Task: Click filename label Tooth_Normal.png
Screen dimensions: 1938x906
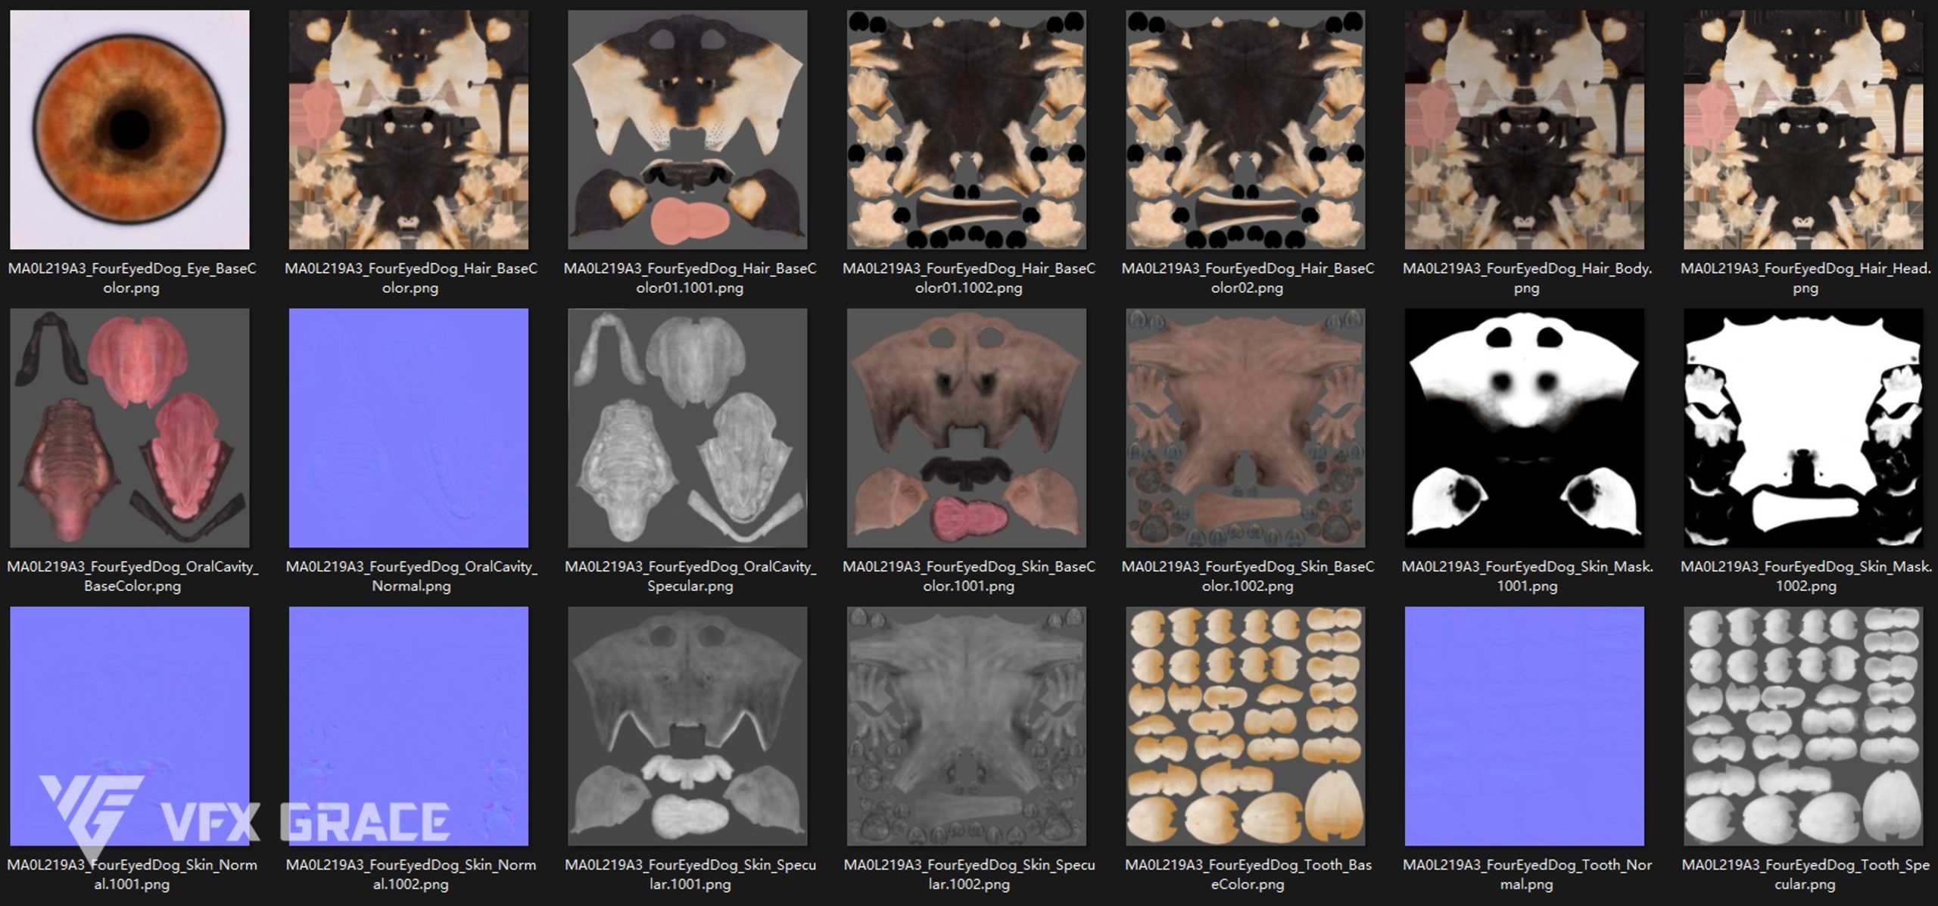Action: pos(1527,874)
